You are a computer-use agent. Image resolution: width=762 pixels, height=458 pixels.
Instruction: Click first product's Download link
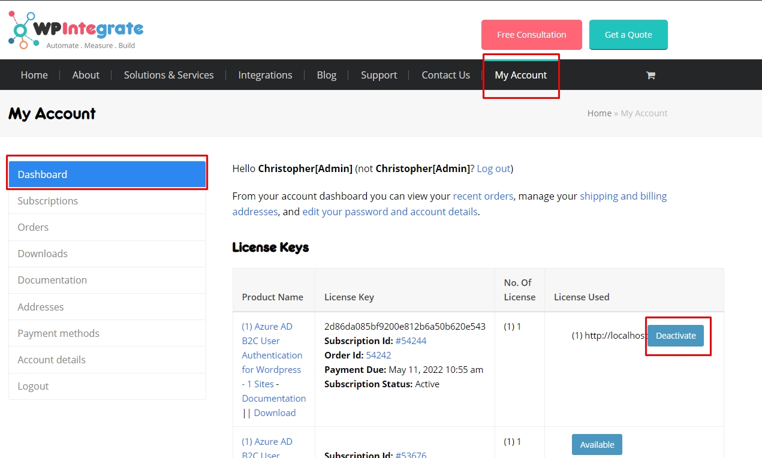[x=275, y=413]
